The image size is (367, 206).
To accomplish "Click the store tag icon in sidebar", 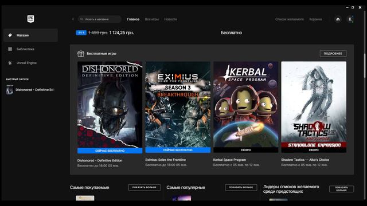I will click(x=10, y=35).
